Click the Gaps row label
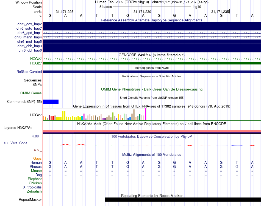The height and width of the screenshot is (206, 261). pyautogui.click(x=37, y=159)
